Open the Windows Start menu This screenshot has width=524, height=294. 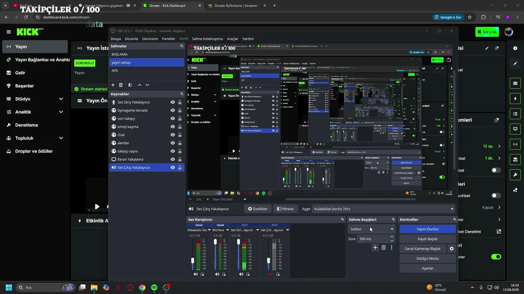9,287
